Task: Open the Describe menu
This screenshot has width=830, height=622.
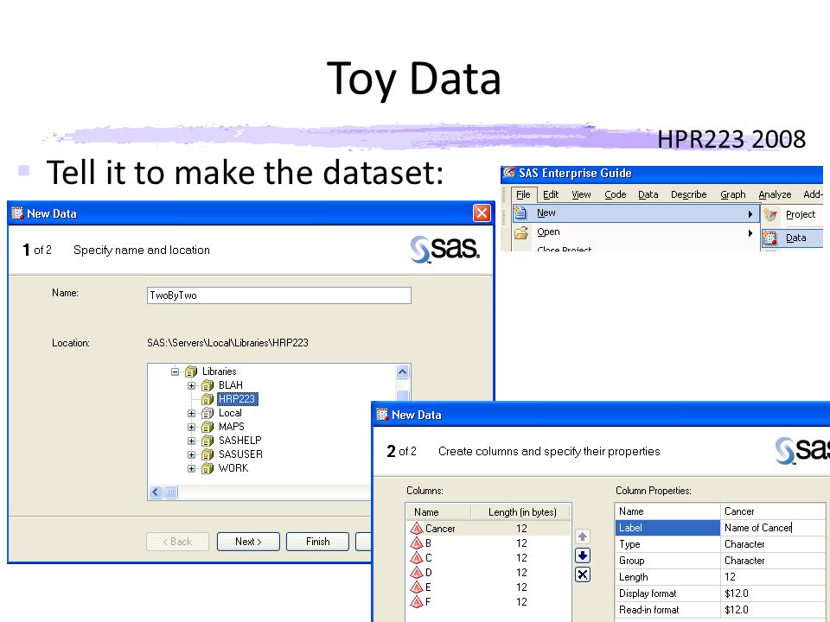Action: (x=689, y=194)
